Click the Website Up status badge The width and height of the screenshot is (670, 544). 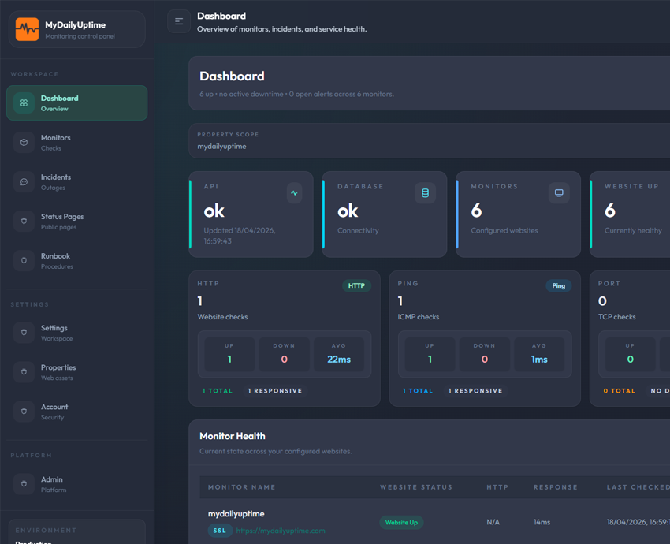coord(401,522)
